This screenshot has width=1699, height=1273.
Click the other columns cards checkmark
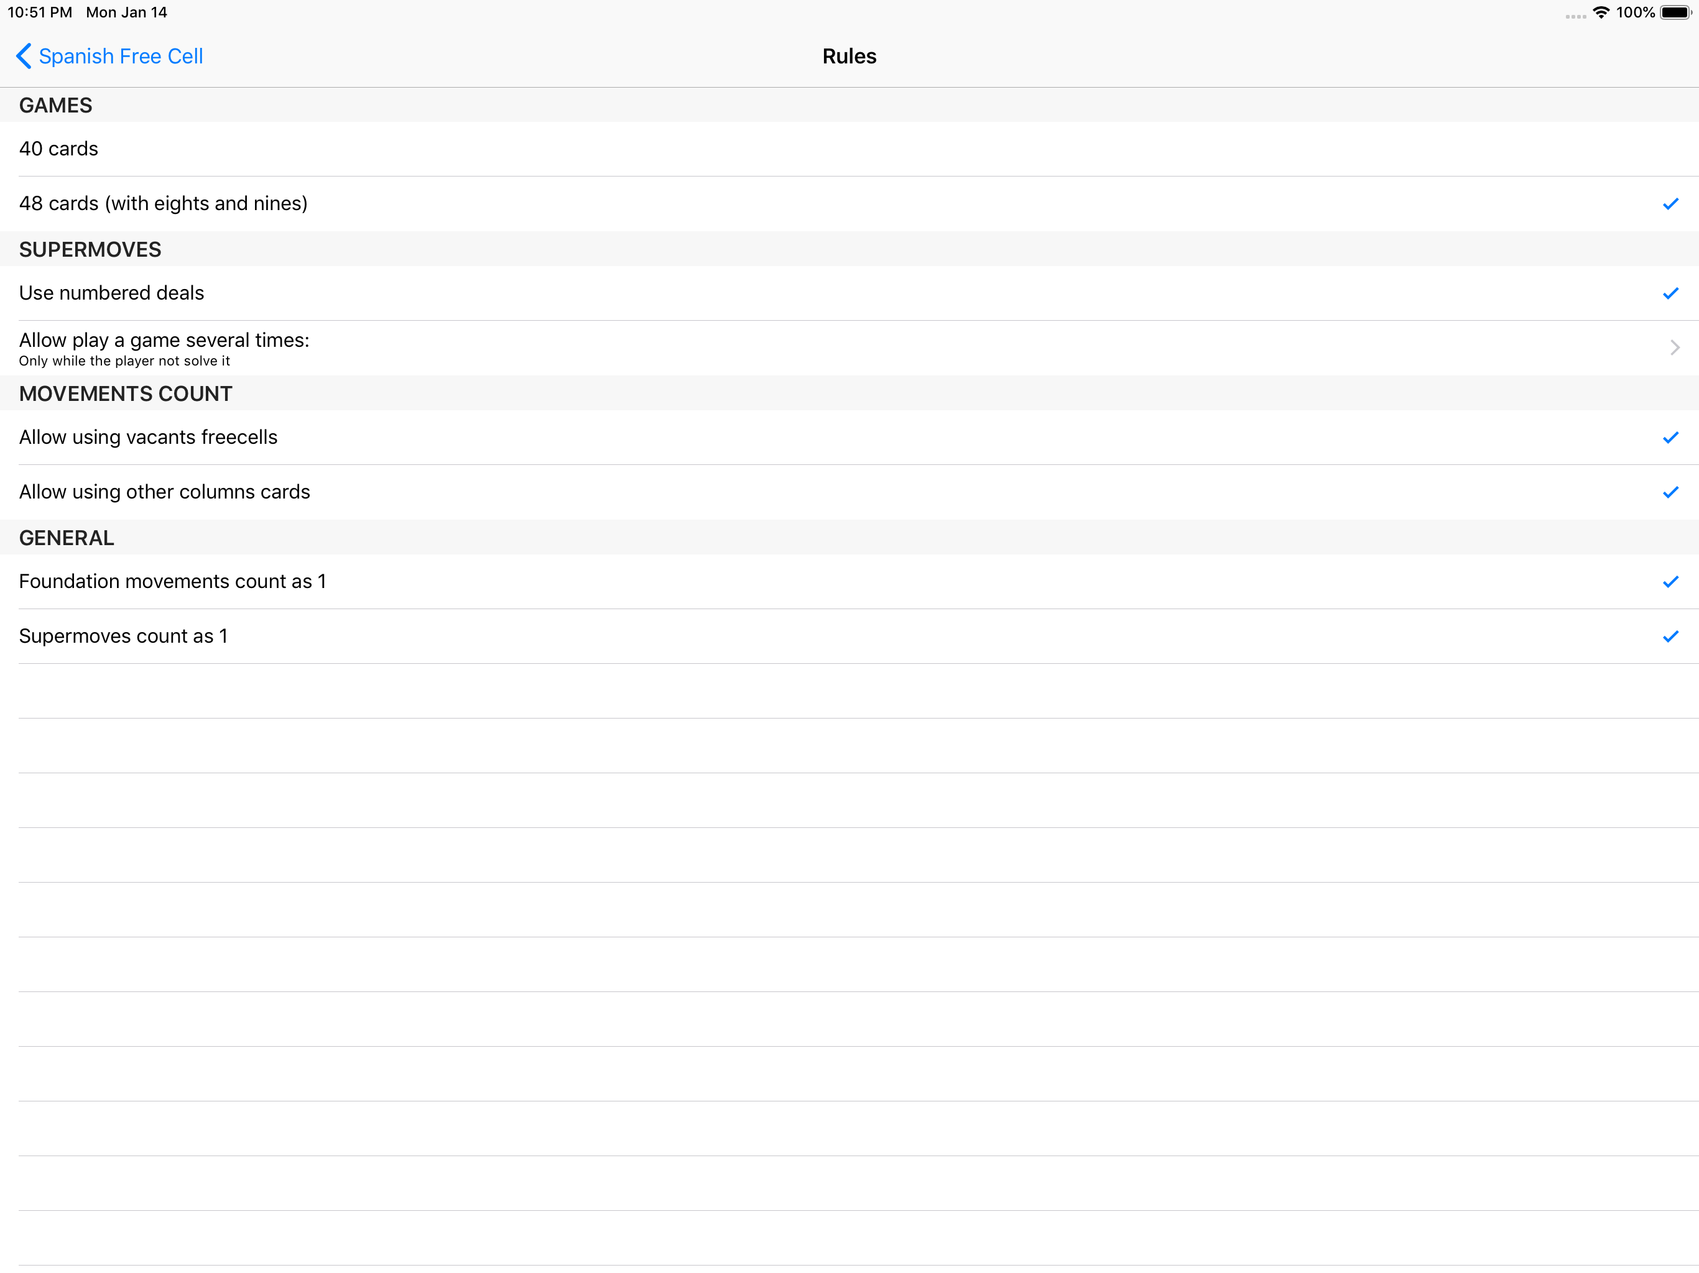(1670, 492)
